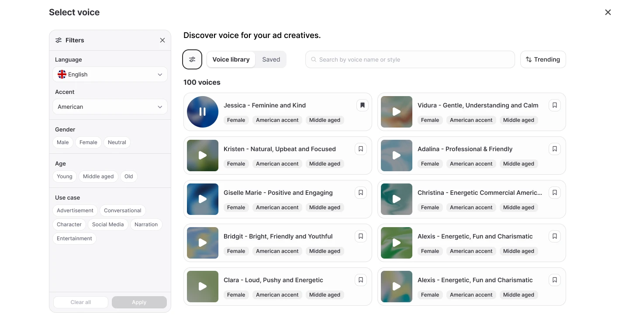
Task: Play the Giselle Marie voice sample
Action: point(203,199)
